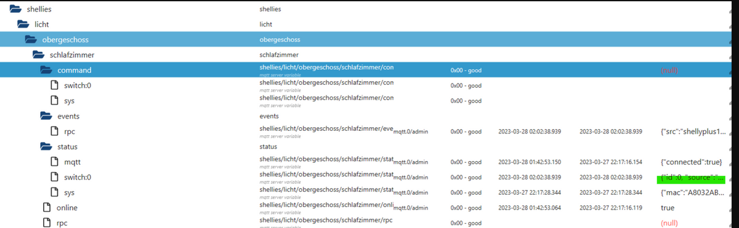
Task: Click the command folder icon
Action: pyautogui.click(x=46, y=70)
